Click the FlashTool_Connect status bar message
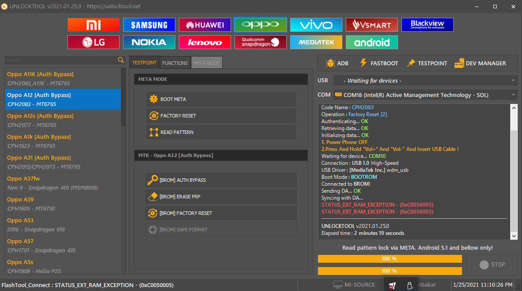522x291 pixels. (87, 285)
